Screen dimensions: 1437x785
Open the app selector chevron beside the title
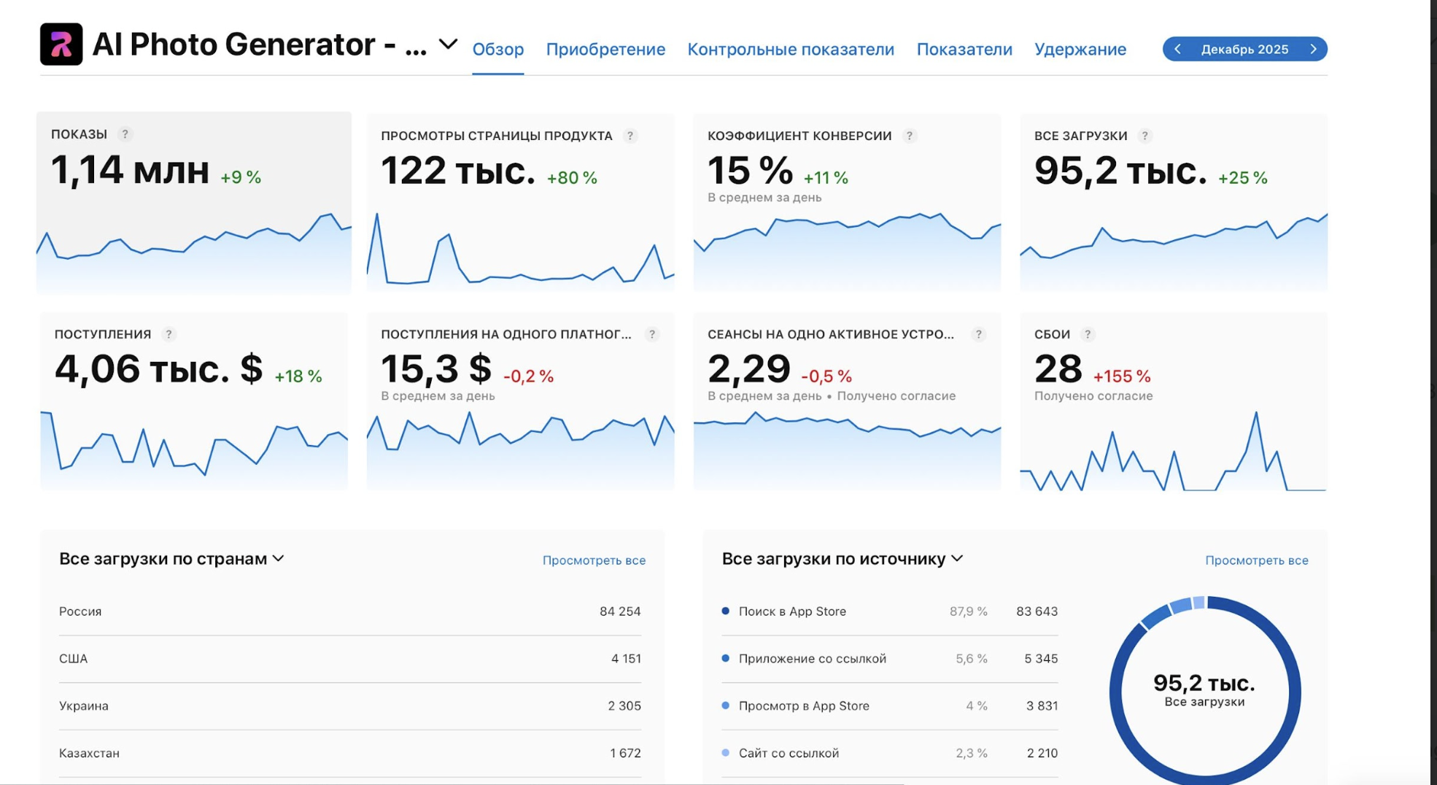448,45
